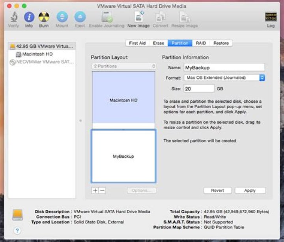
Task: Click the yellow disk icon at bottom
Action: tap(17, 215)
